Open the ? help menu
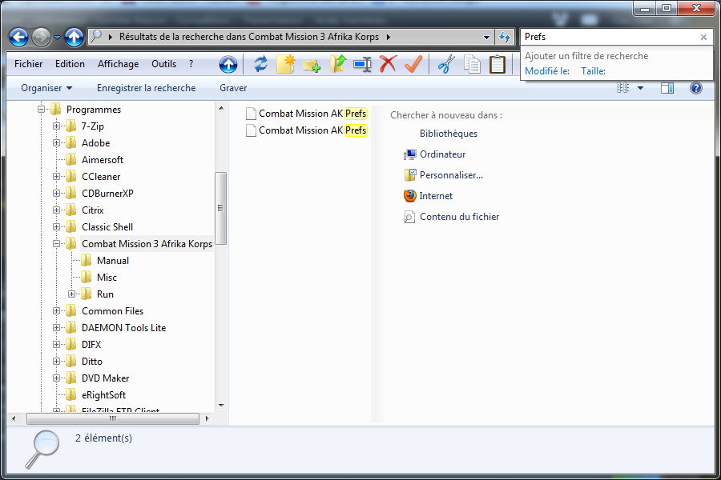 point(191,64)
